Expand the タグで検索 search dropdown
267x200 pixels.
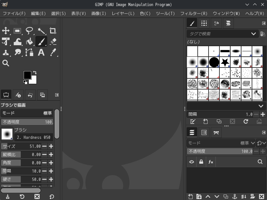254,33
